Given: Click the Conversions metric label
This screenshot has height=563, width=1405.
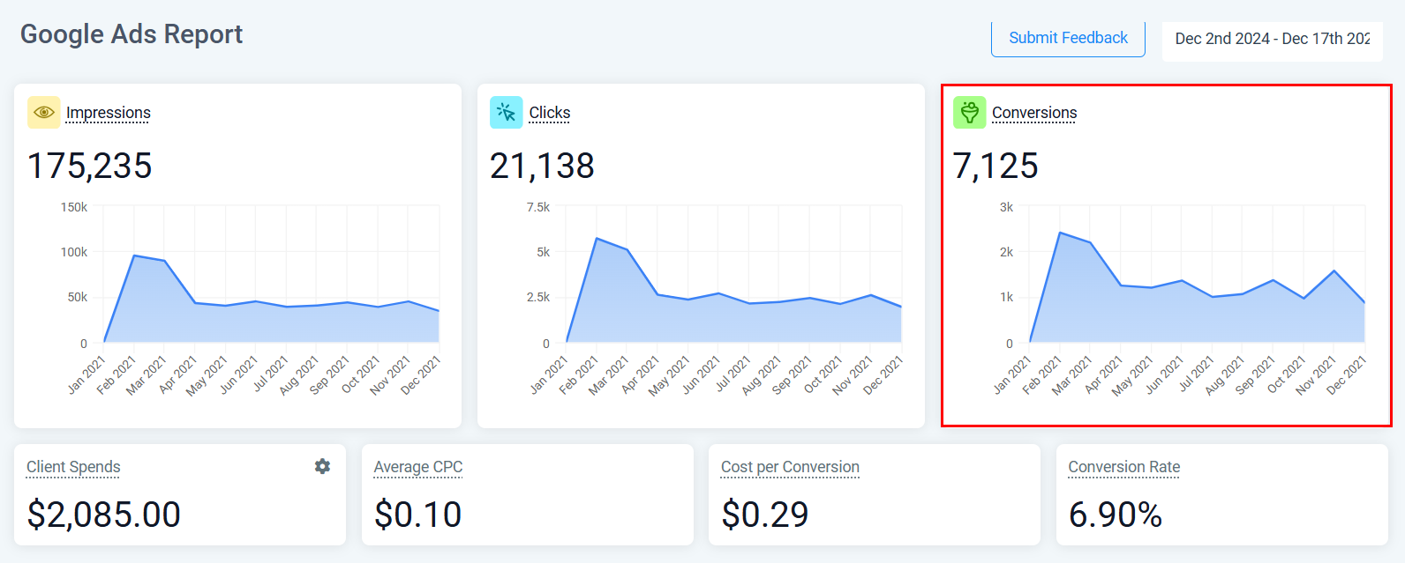Looking at the screenshot, I should click(1034, 113).
